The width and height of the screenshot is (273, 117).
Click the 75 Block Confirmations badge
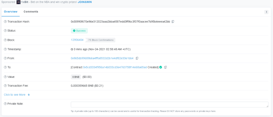(101, 40)
